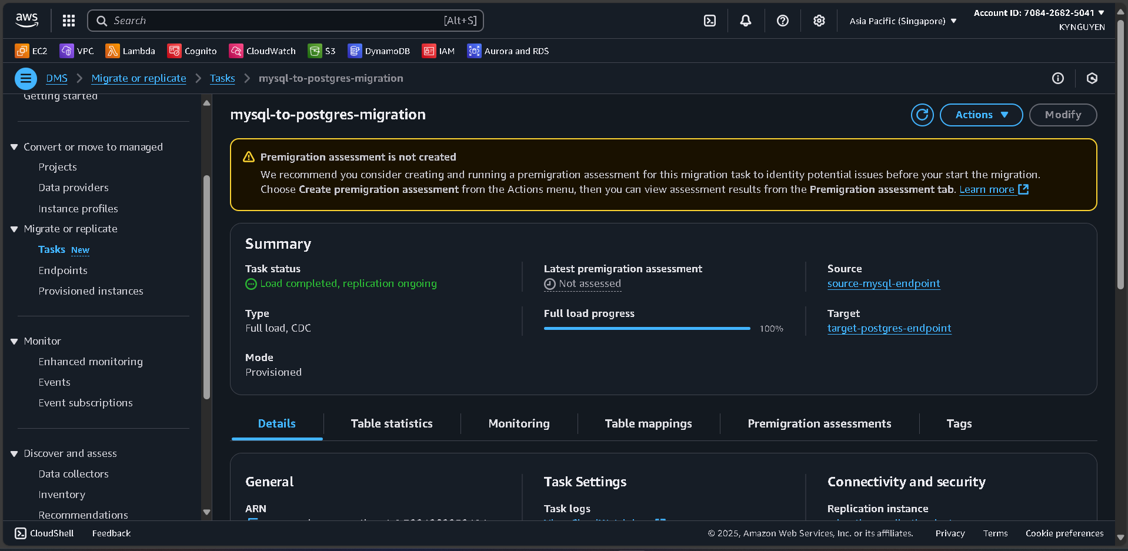Switch to the Table statistics tab
The width and height of the screenshot is (1128, 551).
tap(391, 423)
